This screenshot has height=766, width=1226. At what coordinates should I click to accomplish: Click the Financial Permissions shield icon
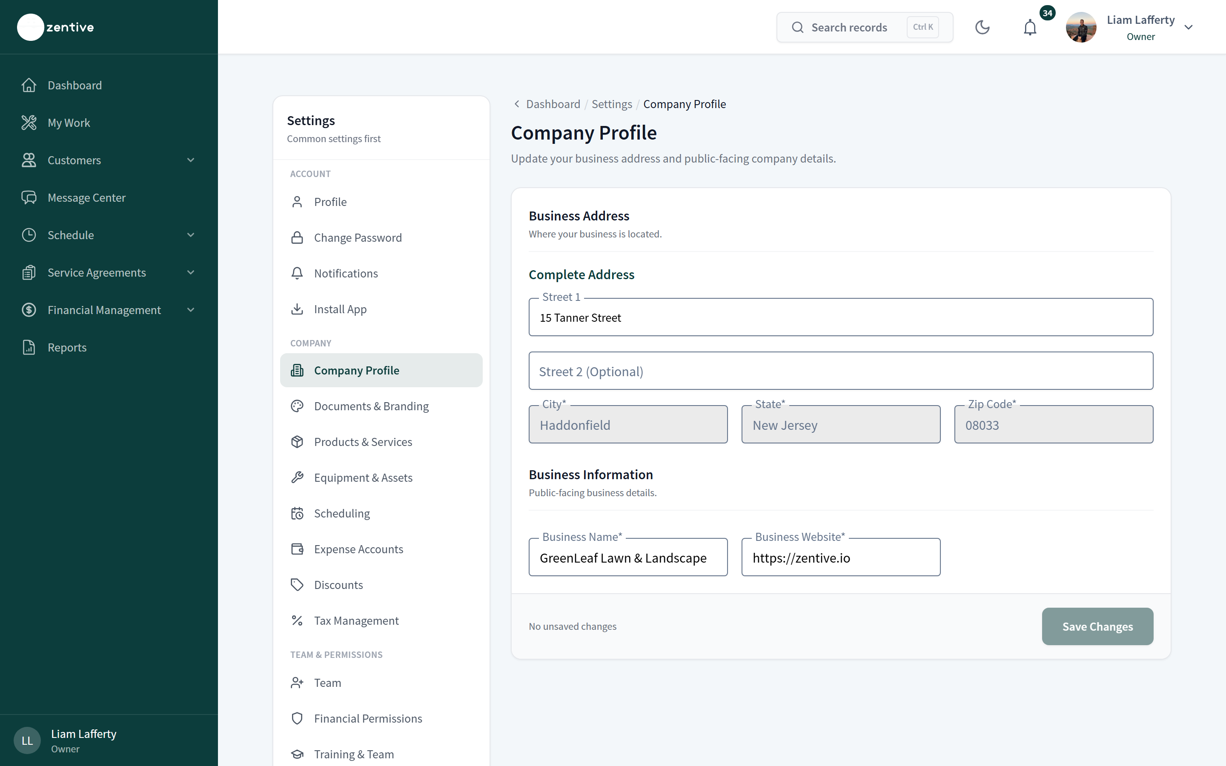298,718
